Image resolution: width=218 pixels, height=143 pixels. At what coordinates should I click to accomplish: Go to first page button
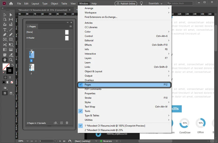coord(32,141)
